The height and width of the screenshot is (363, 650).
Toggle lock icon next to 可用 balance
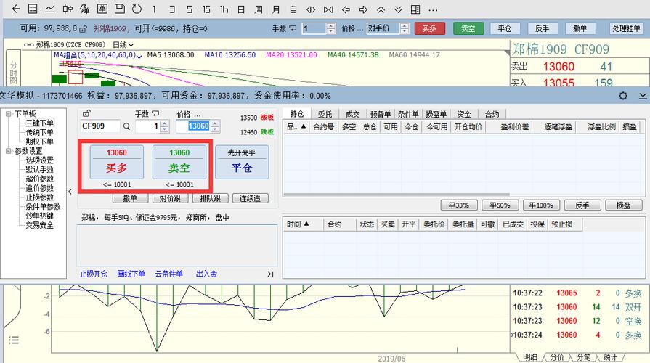coord(83,28)
